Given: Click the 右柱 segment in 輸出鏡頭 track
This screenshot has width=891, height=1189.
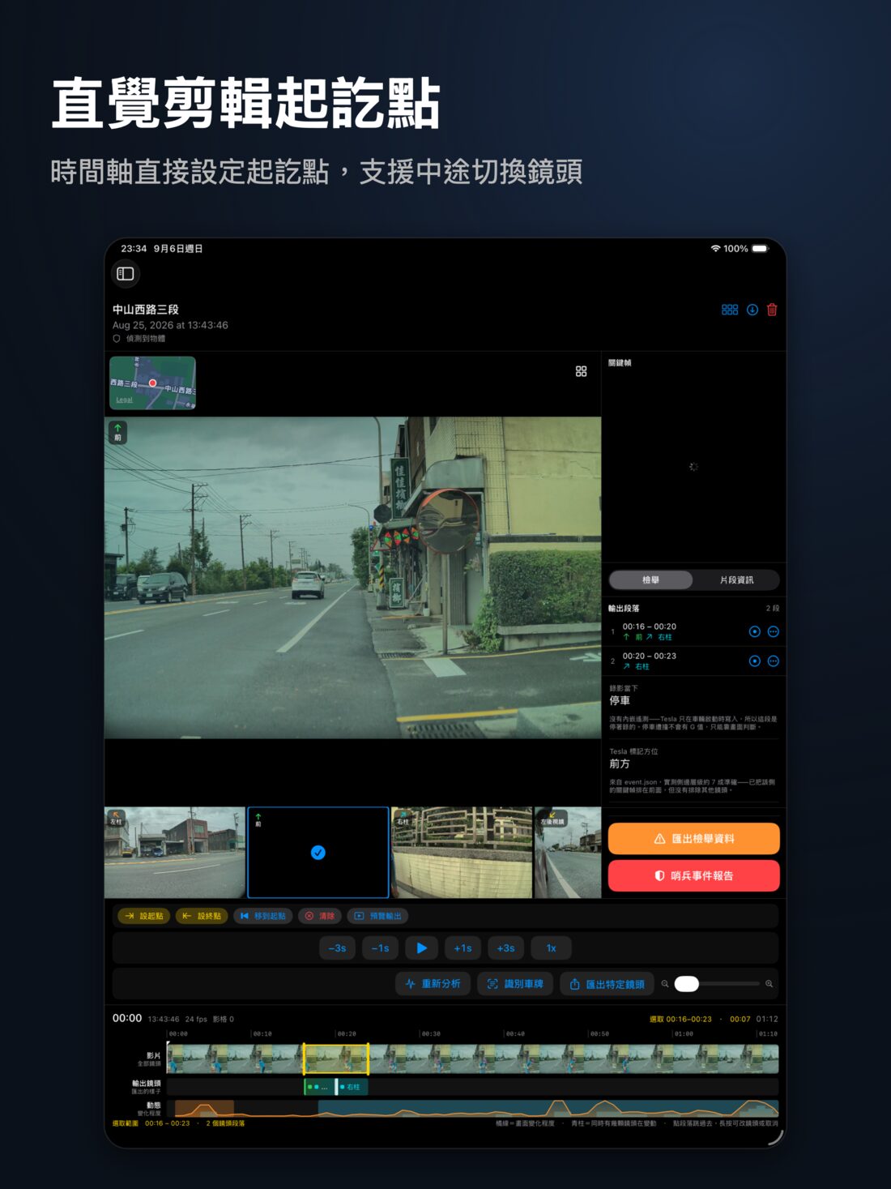Looking at the screenshot, I should click(x=352, y=1087).
